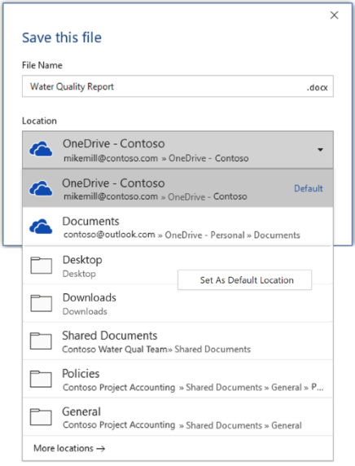Choose the Downloads location title
Image resolution: width=355 pixels, height=466 pixels.
[90, 297]
